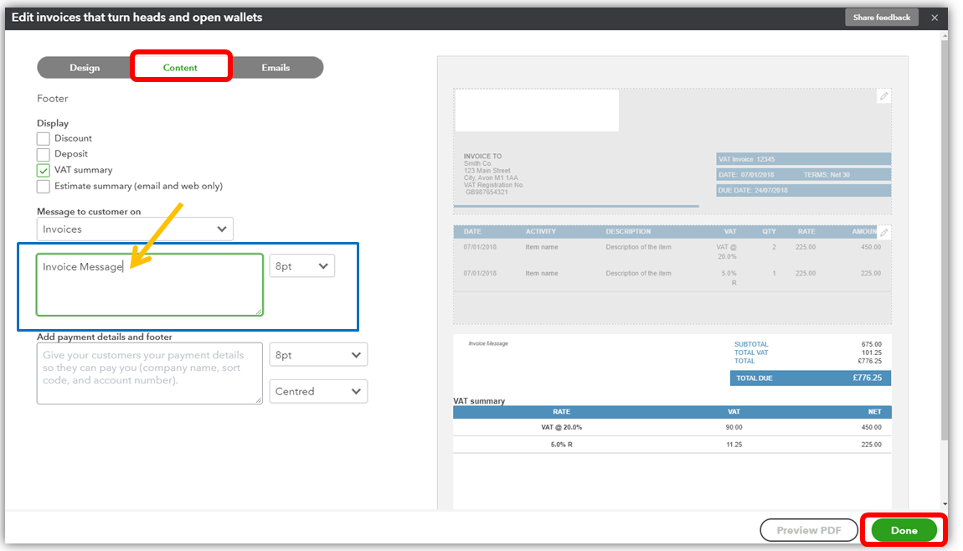
Task: Enable the Deposit display option
Action: (x=43, y=154)
